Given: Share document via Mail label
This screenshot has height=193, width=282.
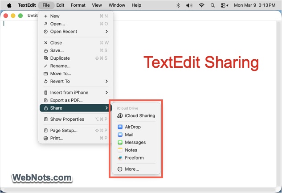Looking at the screenshot, I should pos(129,135).
